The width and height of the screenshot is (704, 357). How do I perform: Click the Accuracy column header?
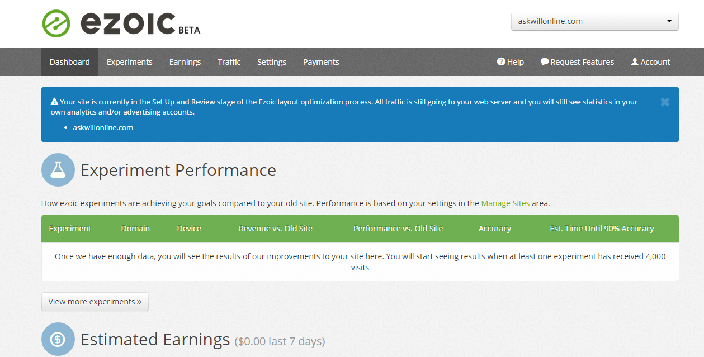pyautogui.click(x=495, y=229)
